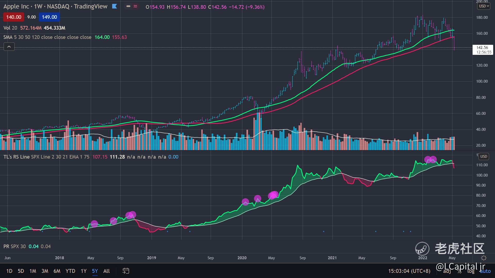Viewport: 495px width, 278px height.
Task: Open the go-to-date calendar icon
Action: click(x=126, y=271)
